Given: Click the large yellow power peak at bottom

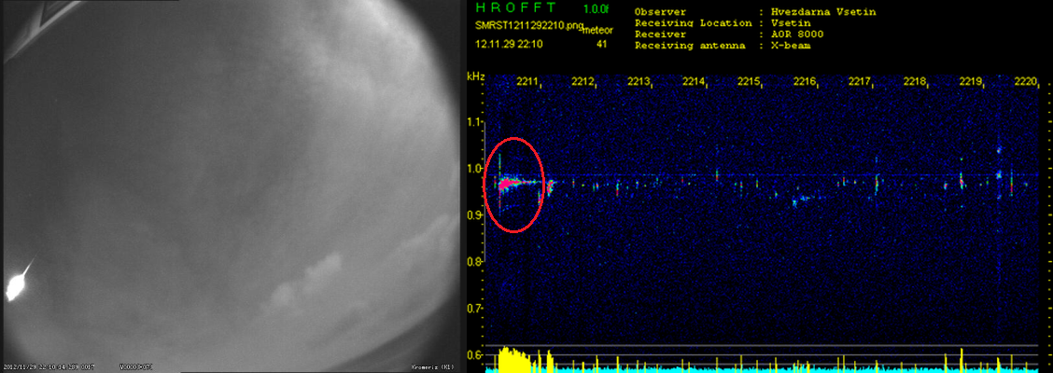Looking at the screenshot, I should click(x=510, y=359).
